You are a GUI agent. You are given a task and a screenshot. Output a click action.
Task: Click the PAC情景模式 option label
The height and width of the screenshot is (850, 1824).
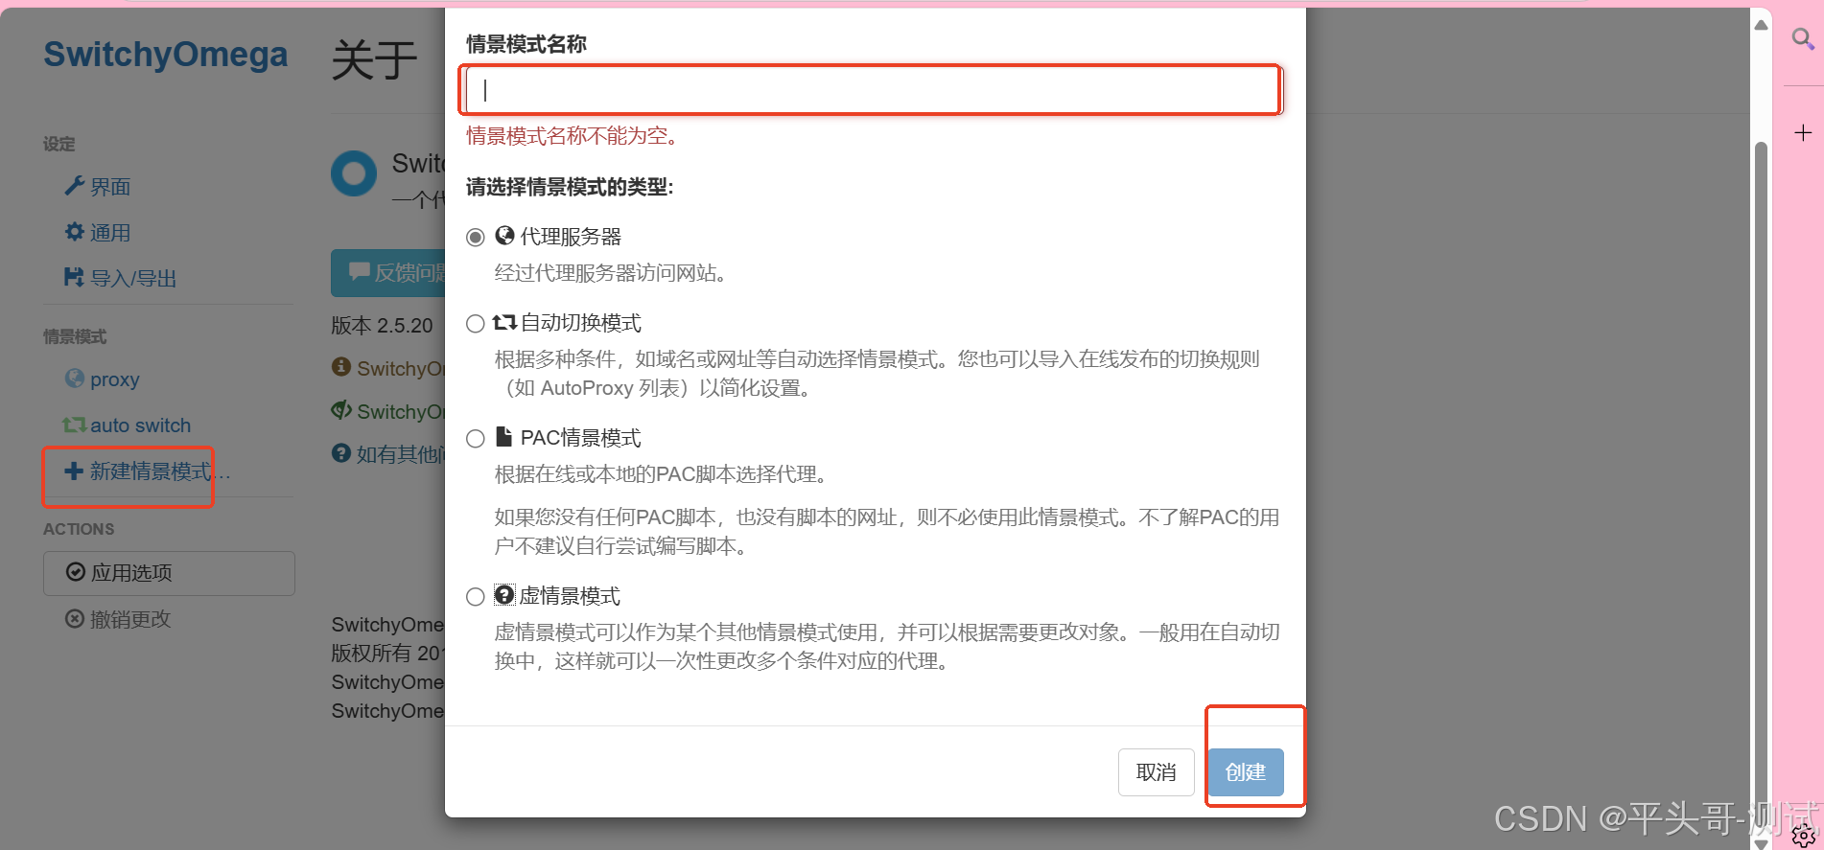click(x=581, y=439)
